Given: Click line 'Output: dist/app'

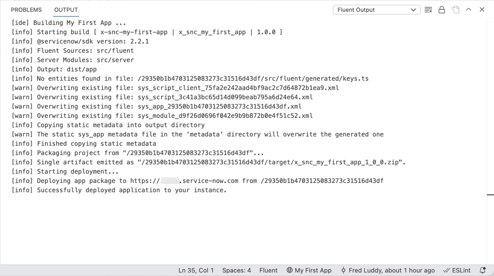Looking at the screenshot, I should (54, 69).
